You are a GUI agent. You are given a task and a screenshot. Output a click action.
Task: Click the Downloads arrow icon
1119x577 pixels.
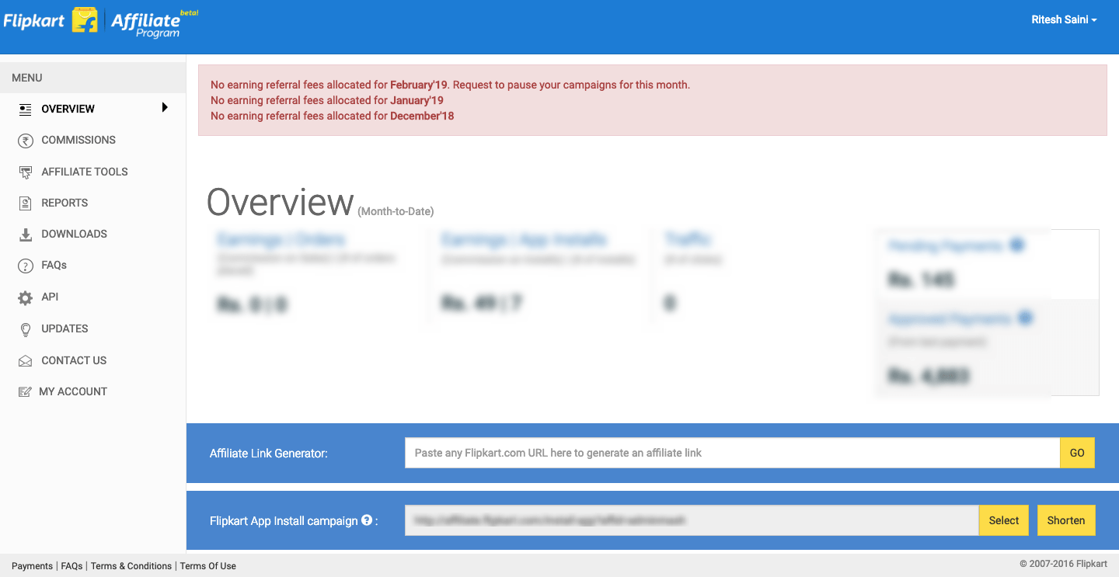[24, 234]
